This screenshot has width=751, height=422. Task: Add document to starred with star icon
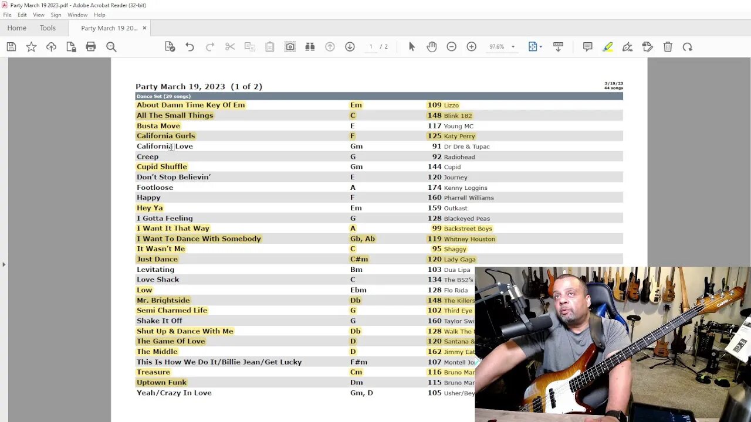pos(31,47)
